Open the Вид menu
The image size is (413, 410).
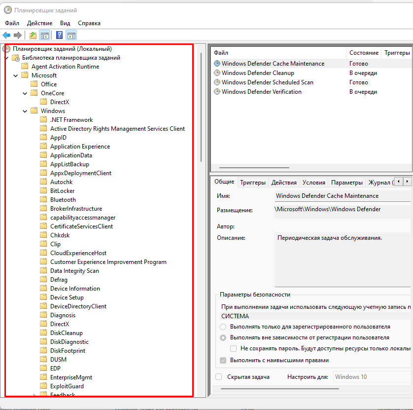tap(65, 23)
